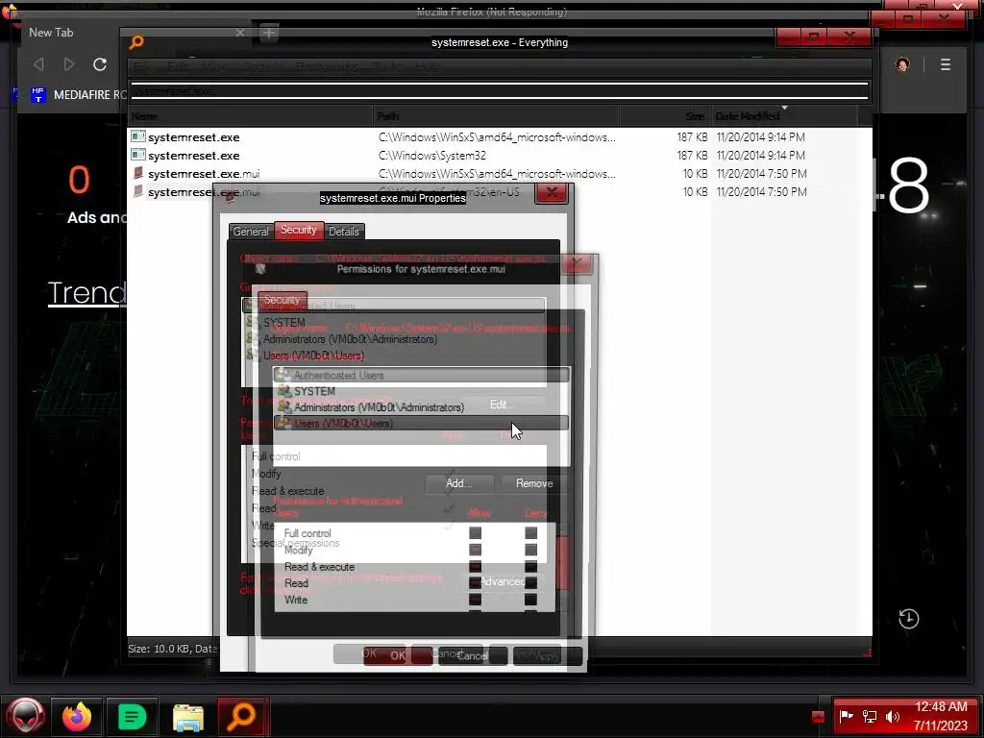Toggle Deny for Read permission
Image resolution: width=984 pixels, height=738 pixels.
pos(530,583)
